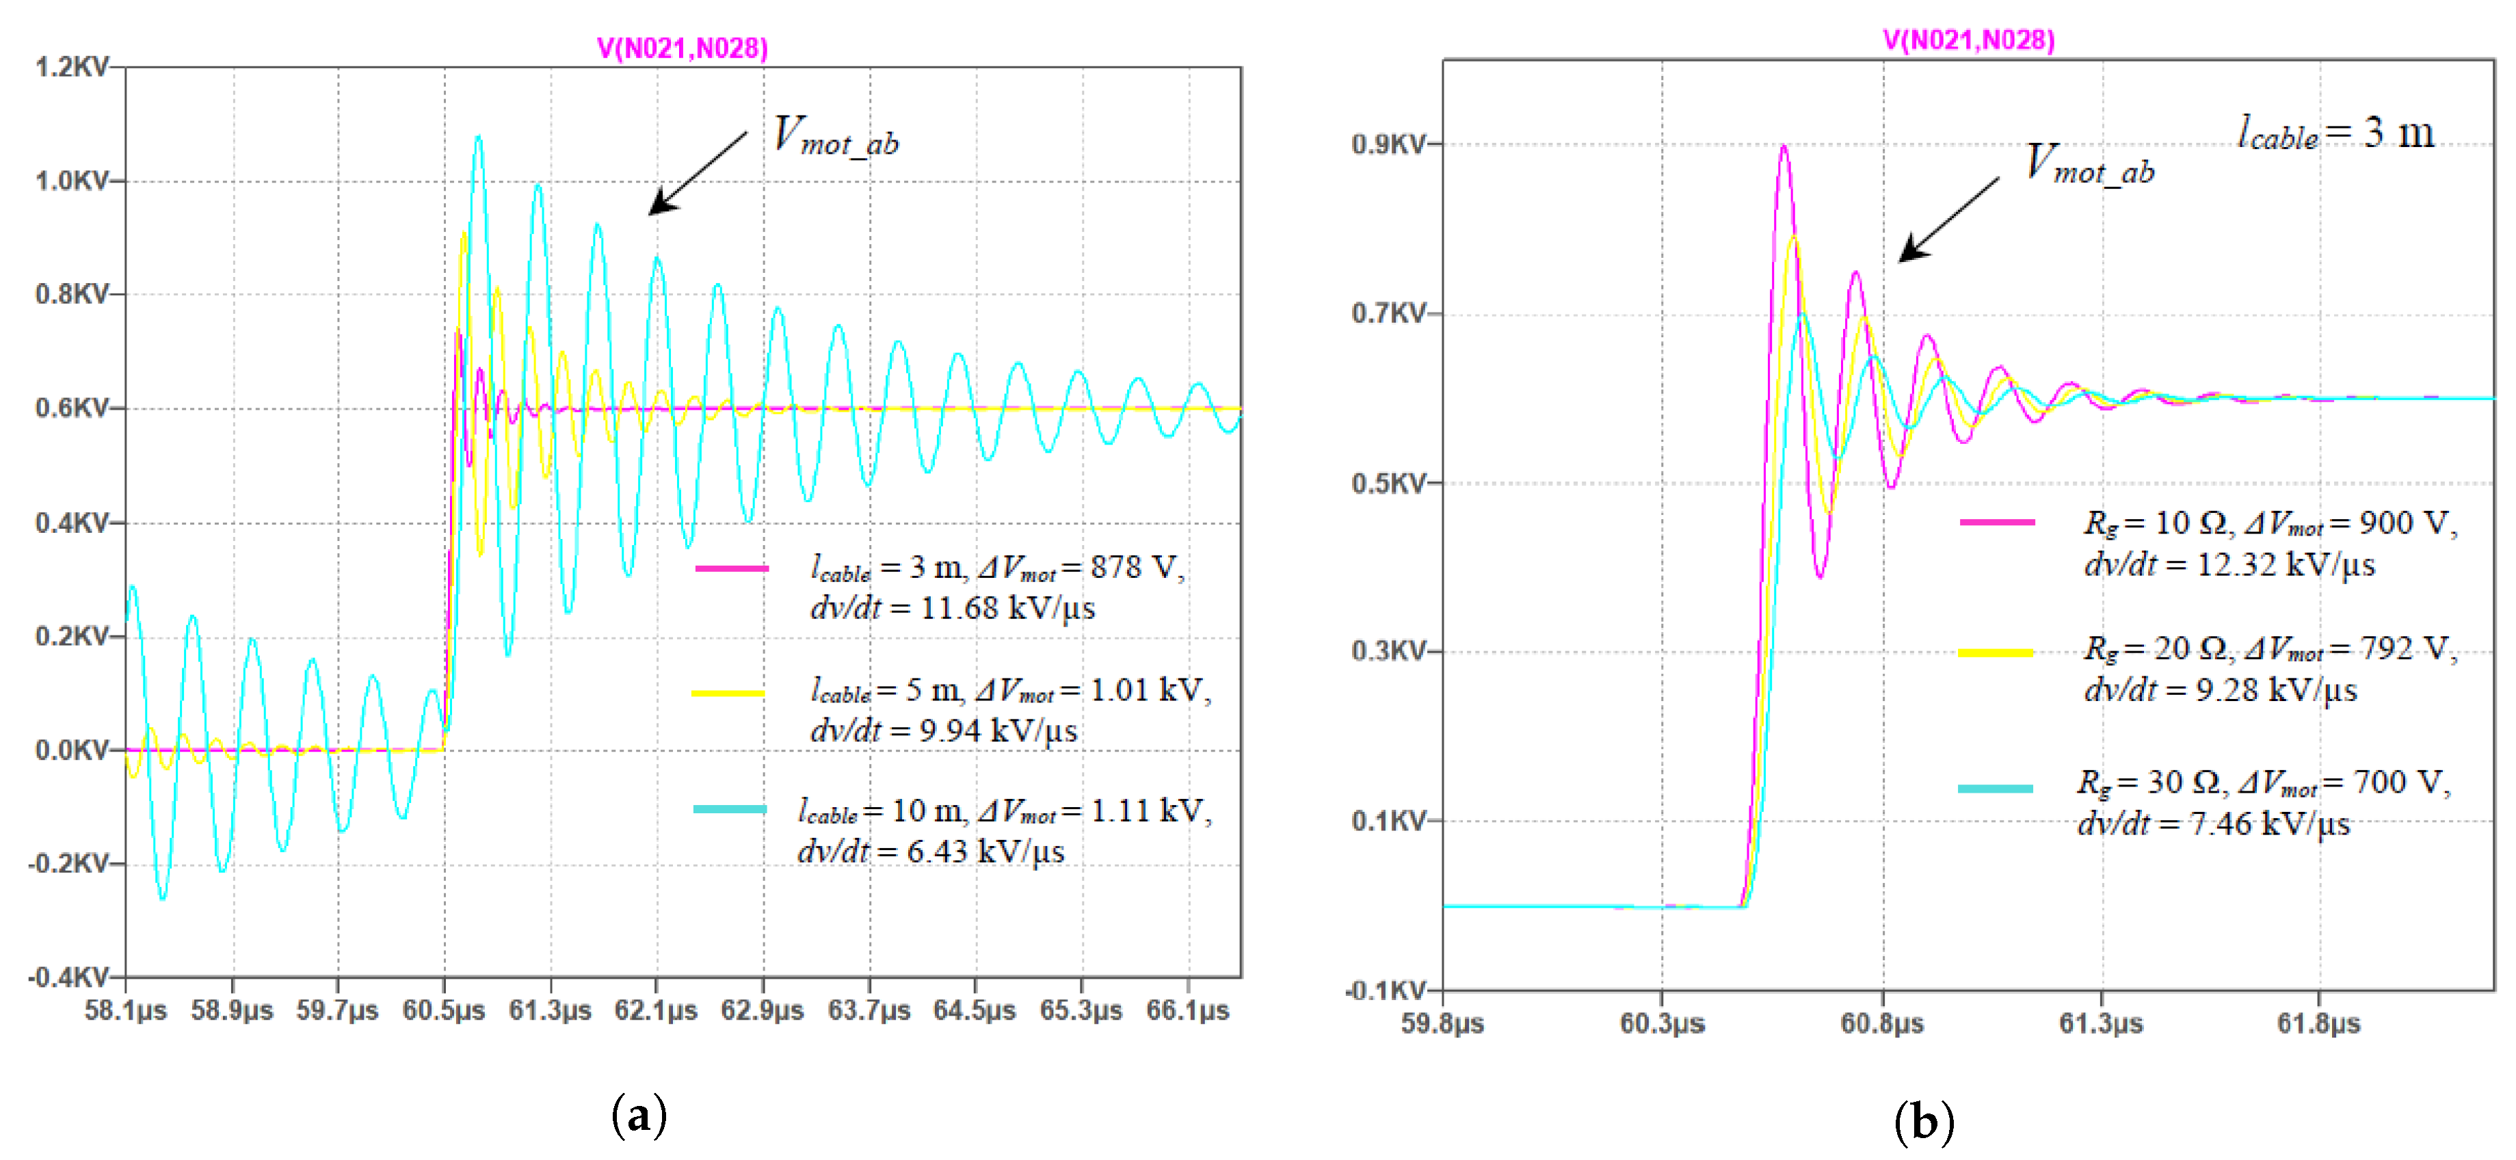Click the 0.3KV y-axis label in plot (b)
The image size is (2516, 1160).
coord(1388,651)
